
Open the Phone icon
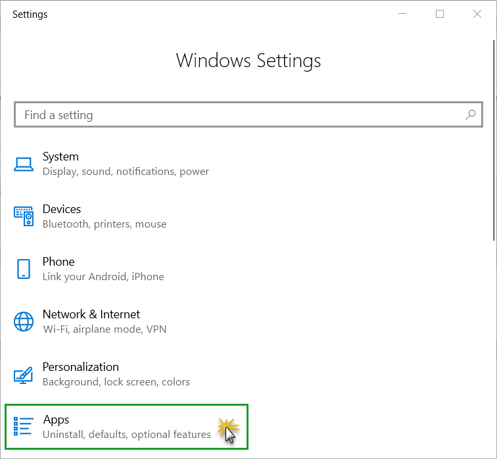(x=24, y=269)
